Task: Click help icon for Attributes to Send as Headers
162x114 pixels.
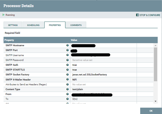Action: [x=67, y=84]
